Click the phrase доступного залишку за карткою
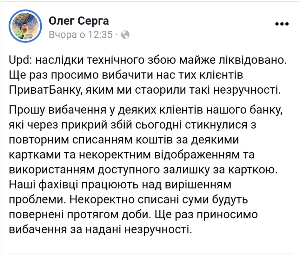300x256 pixels. click(x=188, y=170)
